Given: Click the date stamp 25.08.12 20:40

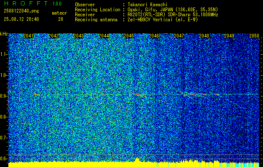Looking at the screenshot, I should coord(21,19).
